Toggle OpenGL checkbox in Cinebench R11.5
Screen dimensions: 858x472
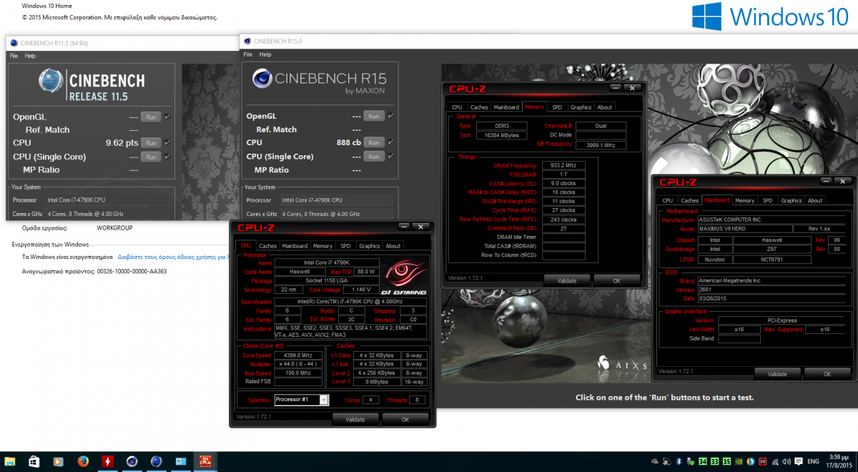(x=167, y=117)
